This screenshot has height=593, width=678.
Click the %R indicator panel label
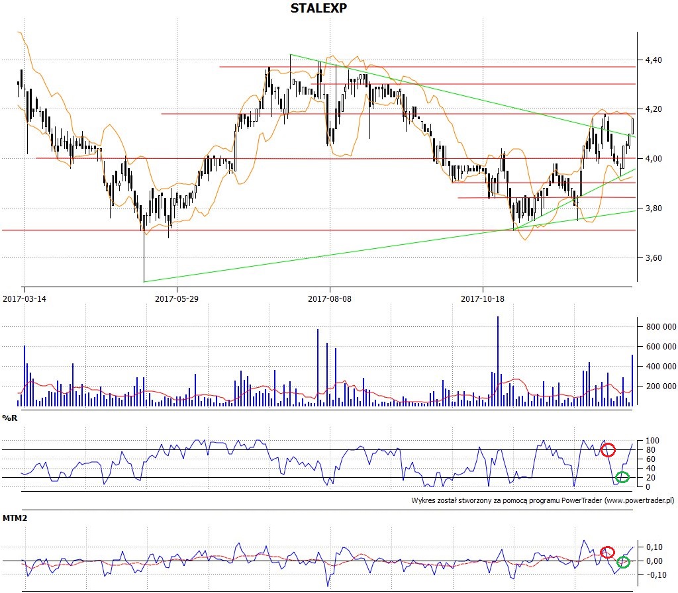coord(10,418)
